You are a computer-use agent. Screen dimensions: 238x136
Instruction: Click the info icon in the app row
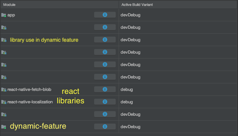(x=105, y=15)
